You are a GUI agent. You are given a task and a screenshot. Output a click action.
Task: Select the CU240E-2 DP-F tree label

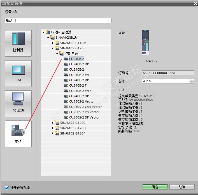pos(80,96)
